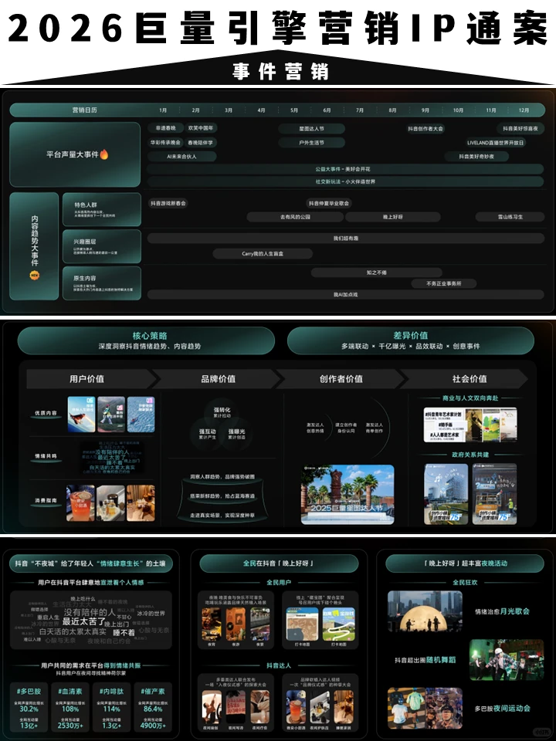Viewport: 556px width, 741px height.
Task: Select the 公益大事件-美好会开花 year-long bar
Action: pos(345,169)
